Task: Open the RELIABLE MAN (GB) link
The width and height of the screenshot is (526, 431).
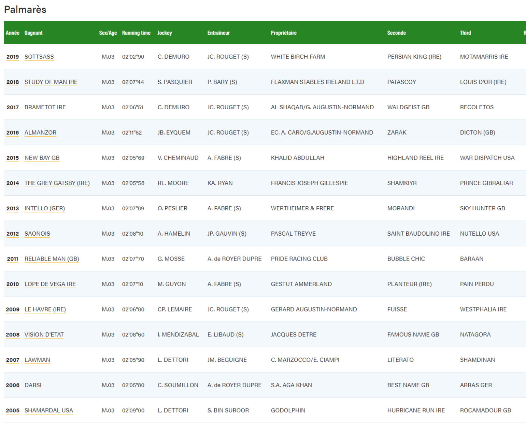Action: 52,259
